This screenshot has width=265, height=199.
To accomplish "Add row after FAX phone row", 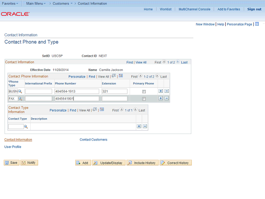I will 161,98.
